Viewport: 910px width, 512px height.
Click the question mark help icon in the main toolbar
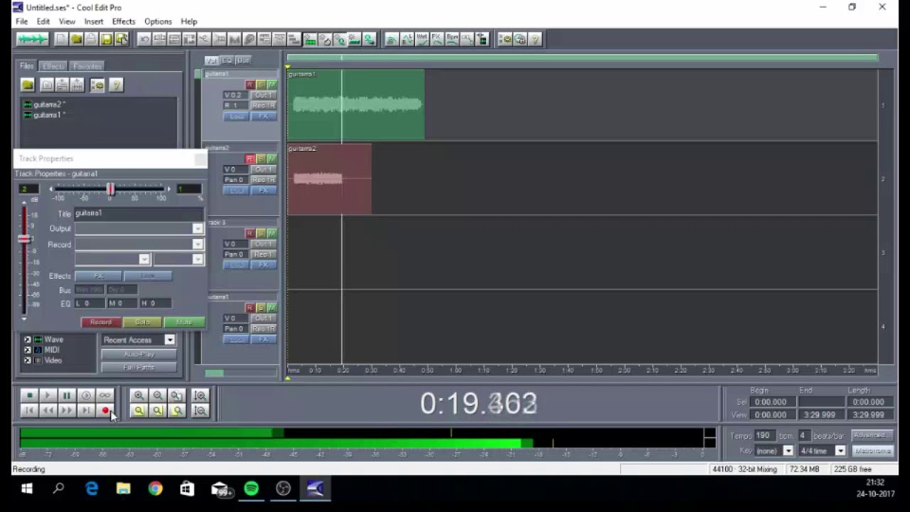click(535, 39)
